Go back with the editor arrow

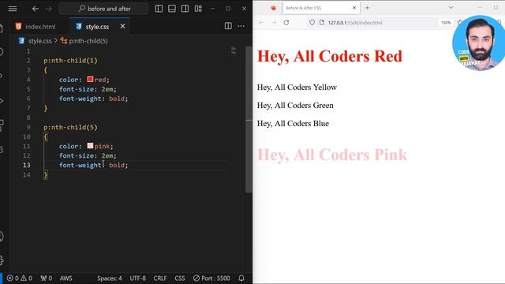pos(36,9)
